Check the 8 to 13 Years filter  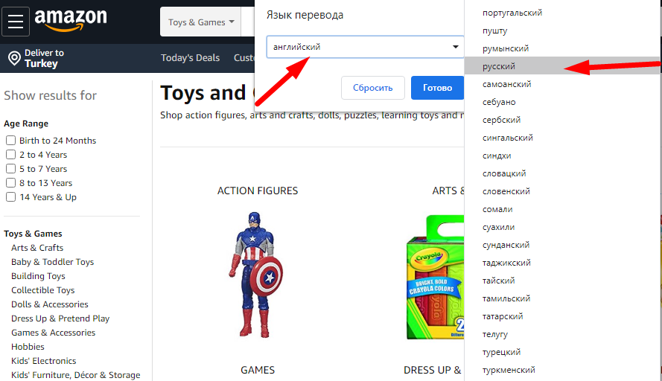coord(10,183)
